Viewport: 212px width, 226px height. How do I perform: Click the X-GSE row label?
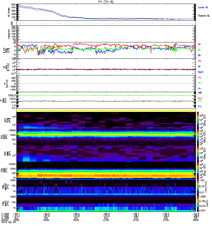click(x=5, y=214)
